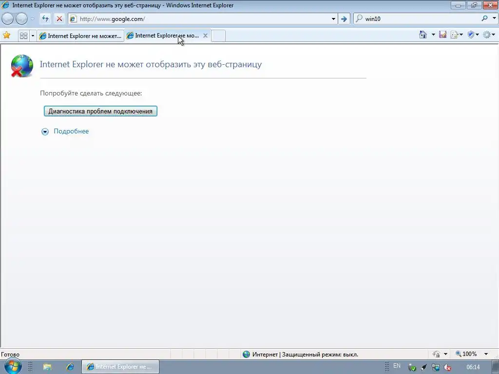This screenshot has width=499, height=374.
Task: Click the Готово status text
Action: pyautogui.click(x=10, y=355)
